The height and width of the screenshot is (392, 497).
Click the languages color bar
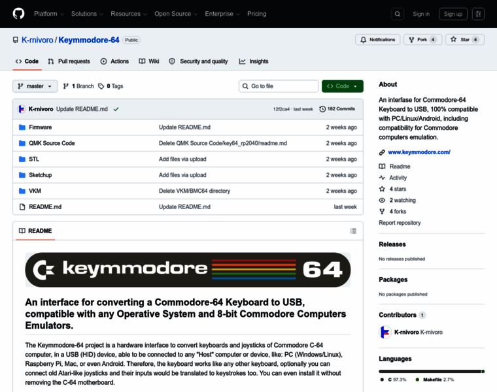click(431, 371)
